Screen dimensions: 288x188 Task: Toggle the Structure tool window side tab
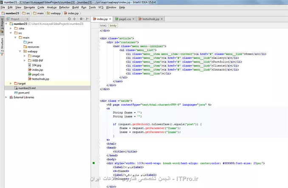pos(2,47)
